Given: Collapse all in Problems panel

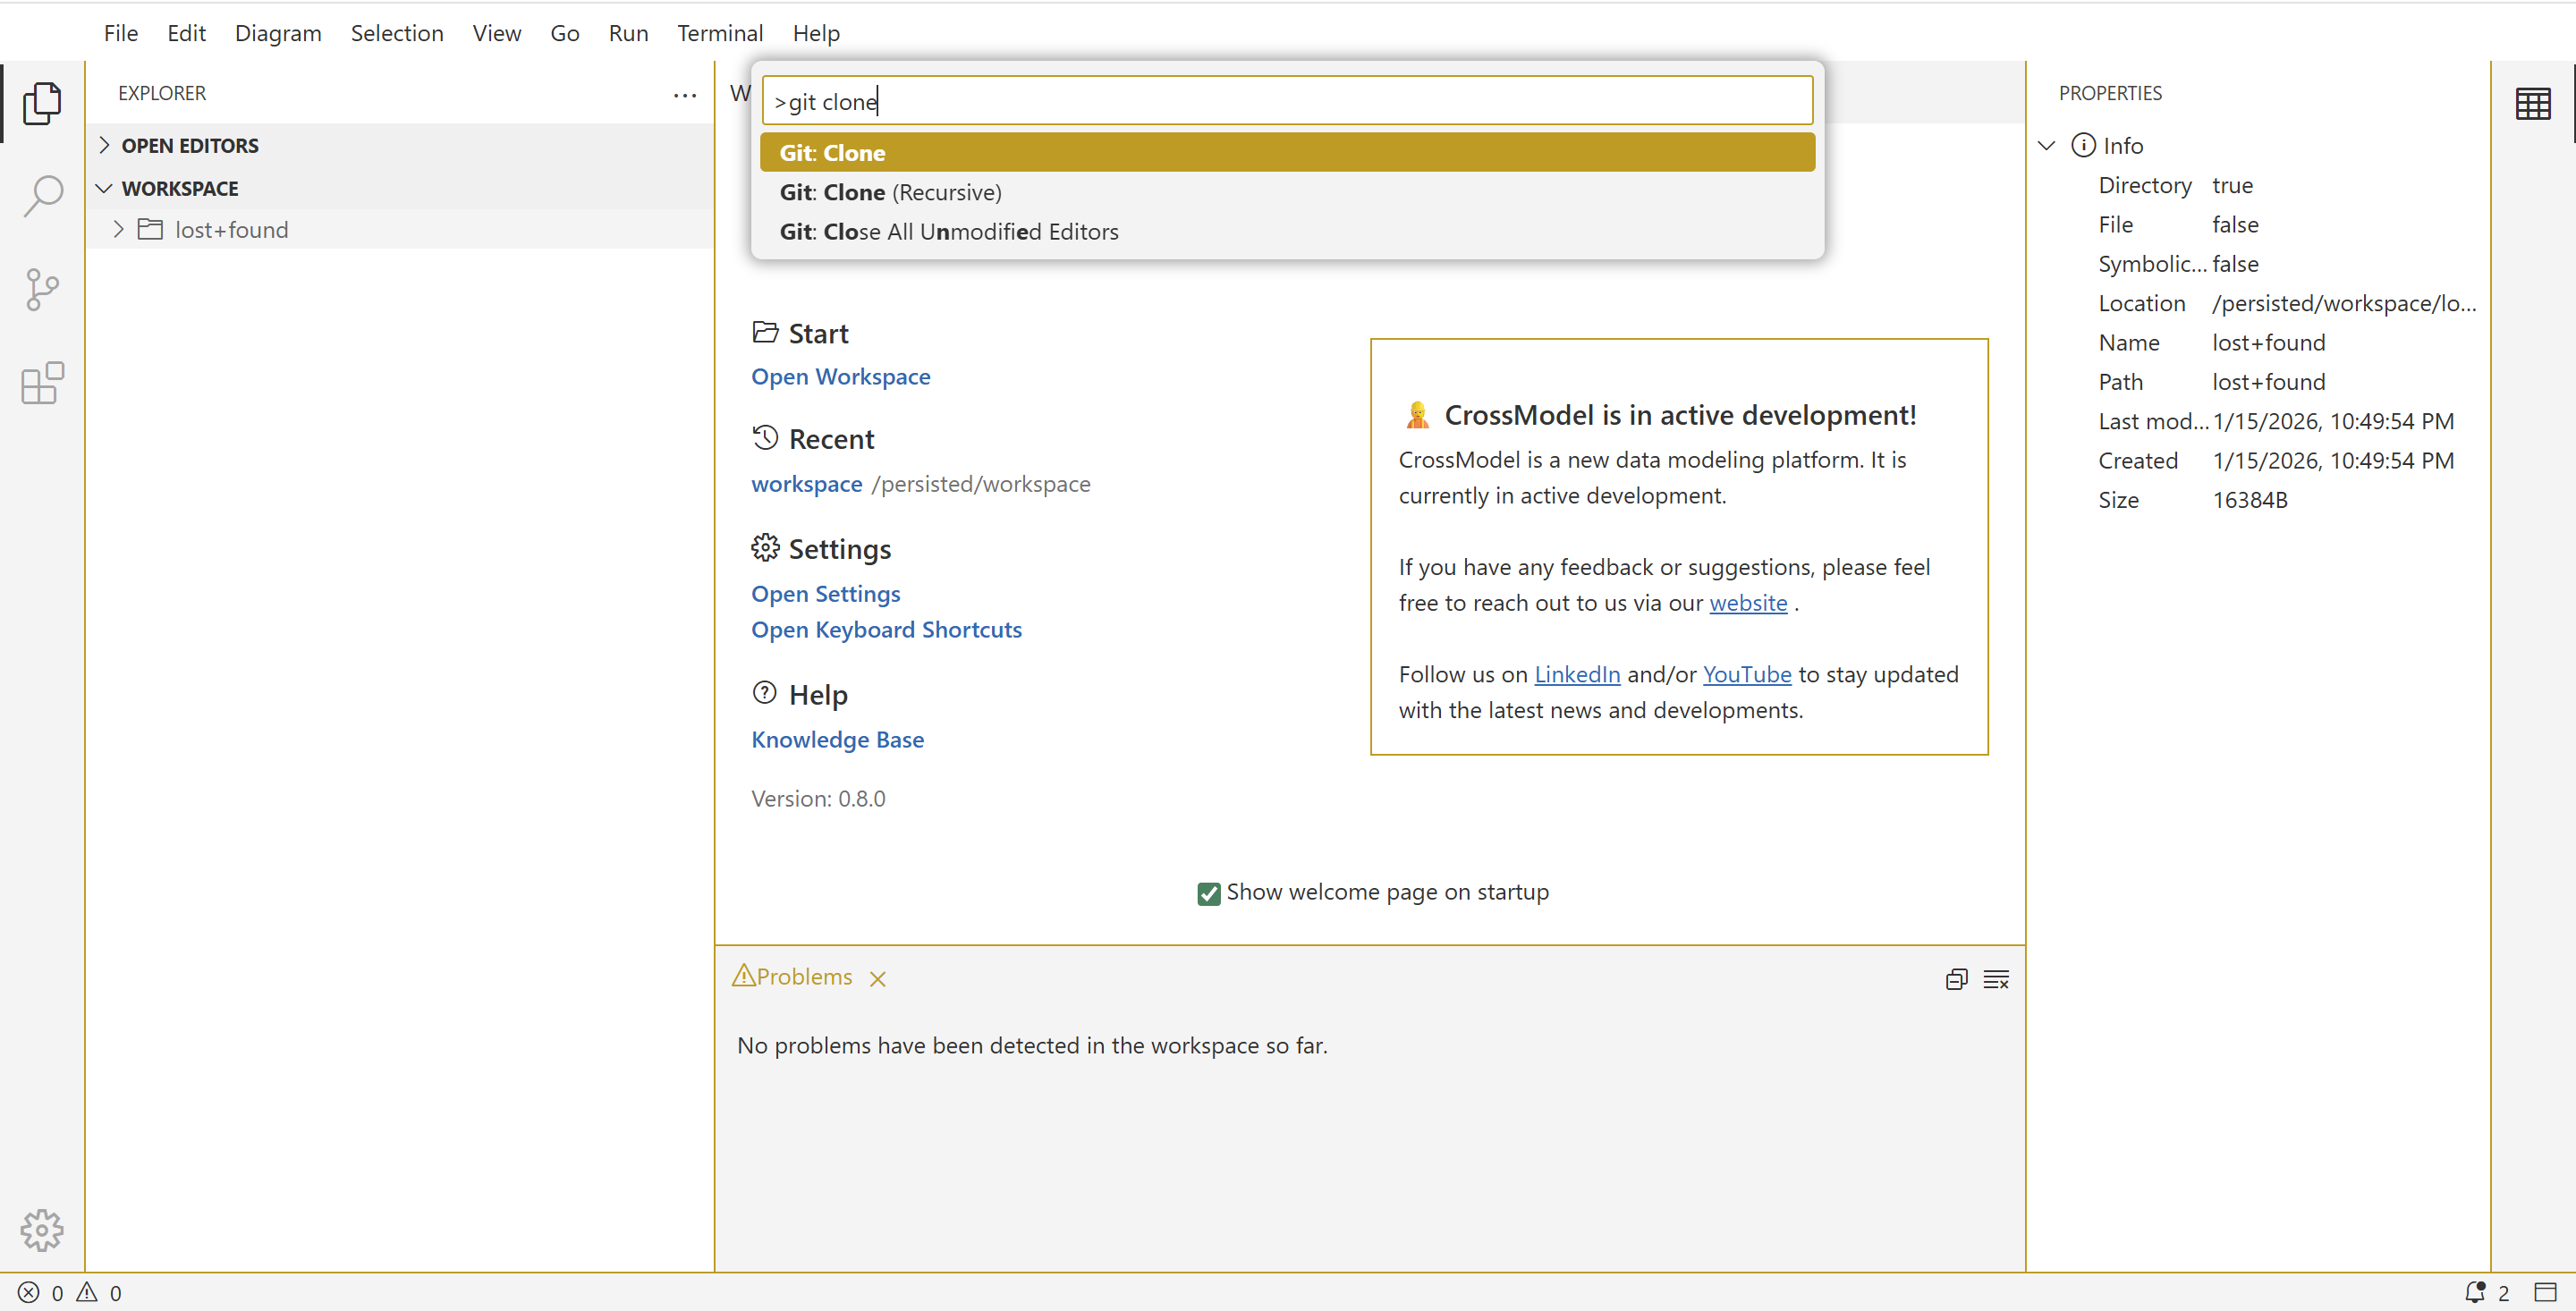Looking at the screenshot, I should pos(1956,979).
